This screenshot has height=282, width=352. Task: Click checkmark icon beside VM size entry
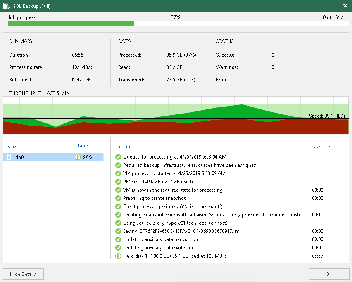tap(118, 182)
